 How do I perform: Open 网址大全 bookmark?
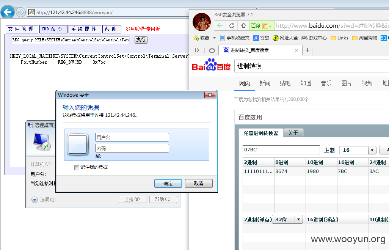285,38
